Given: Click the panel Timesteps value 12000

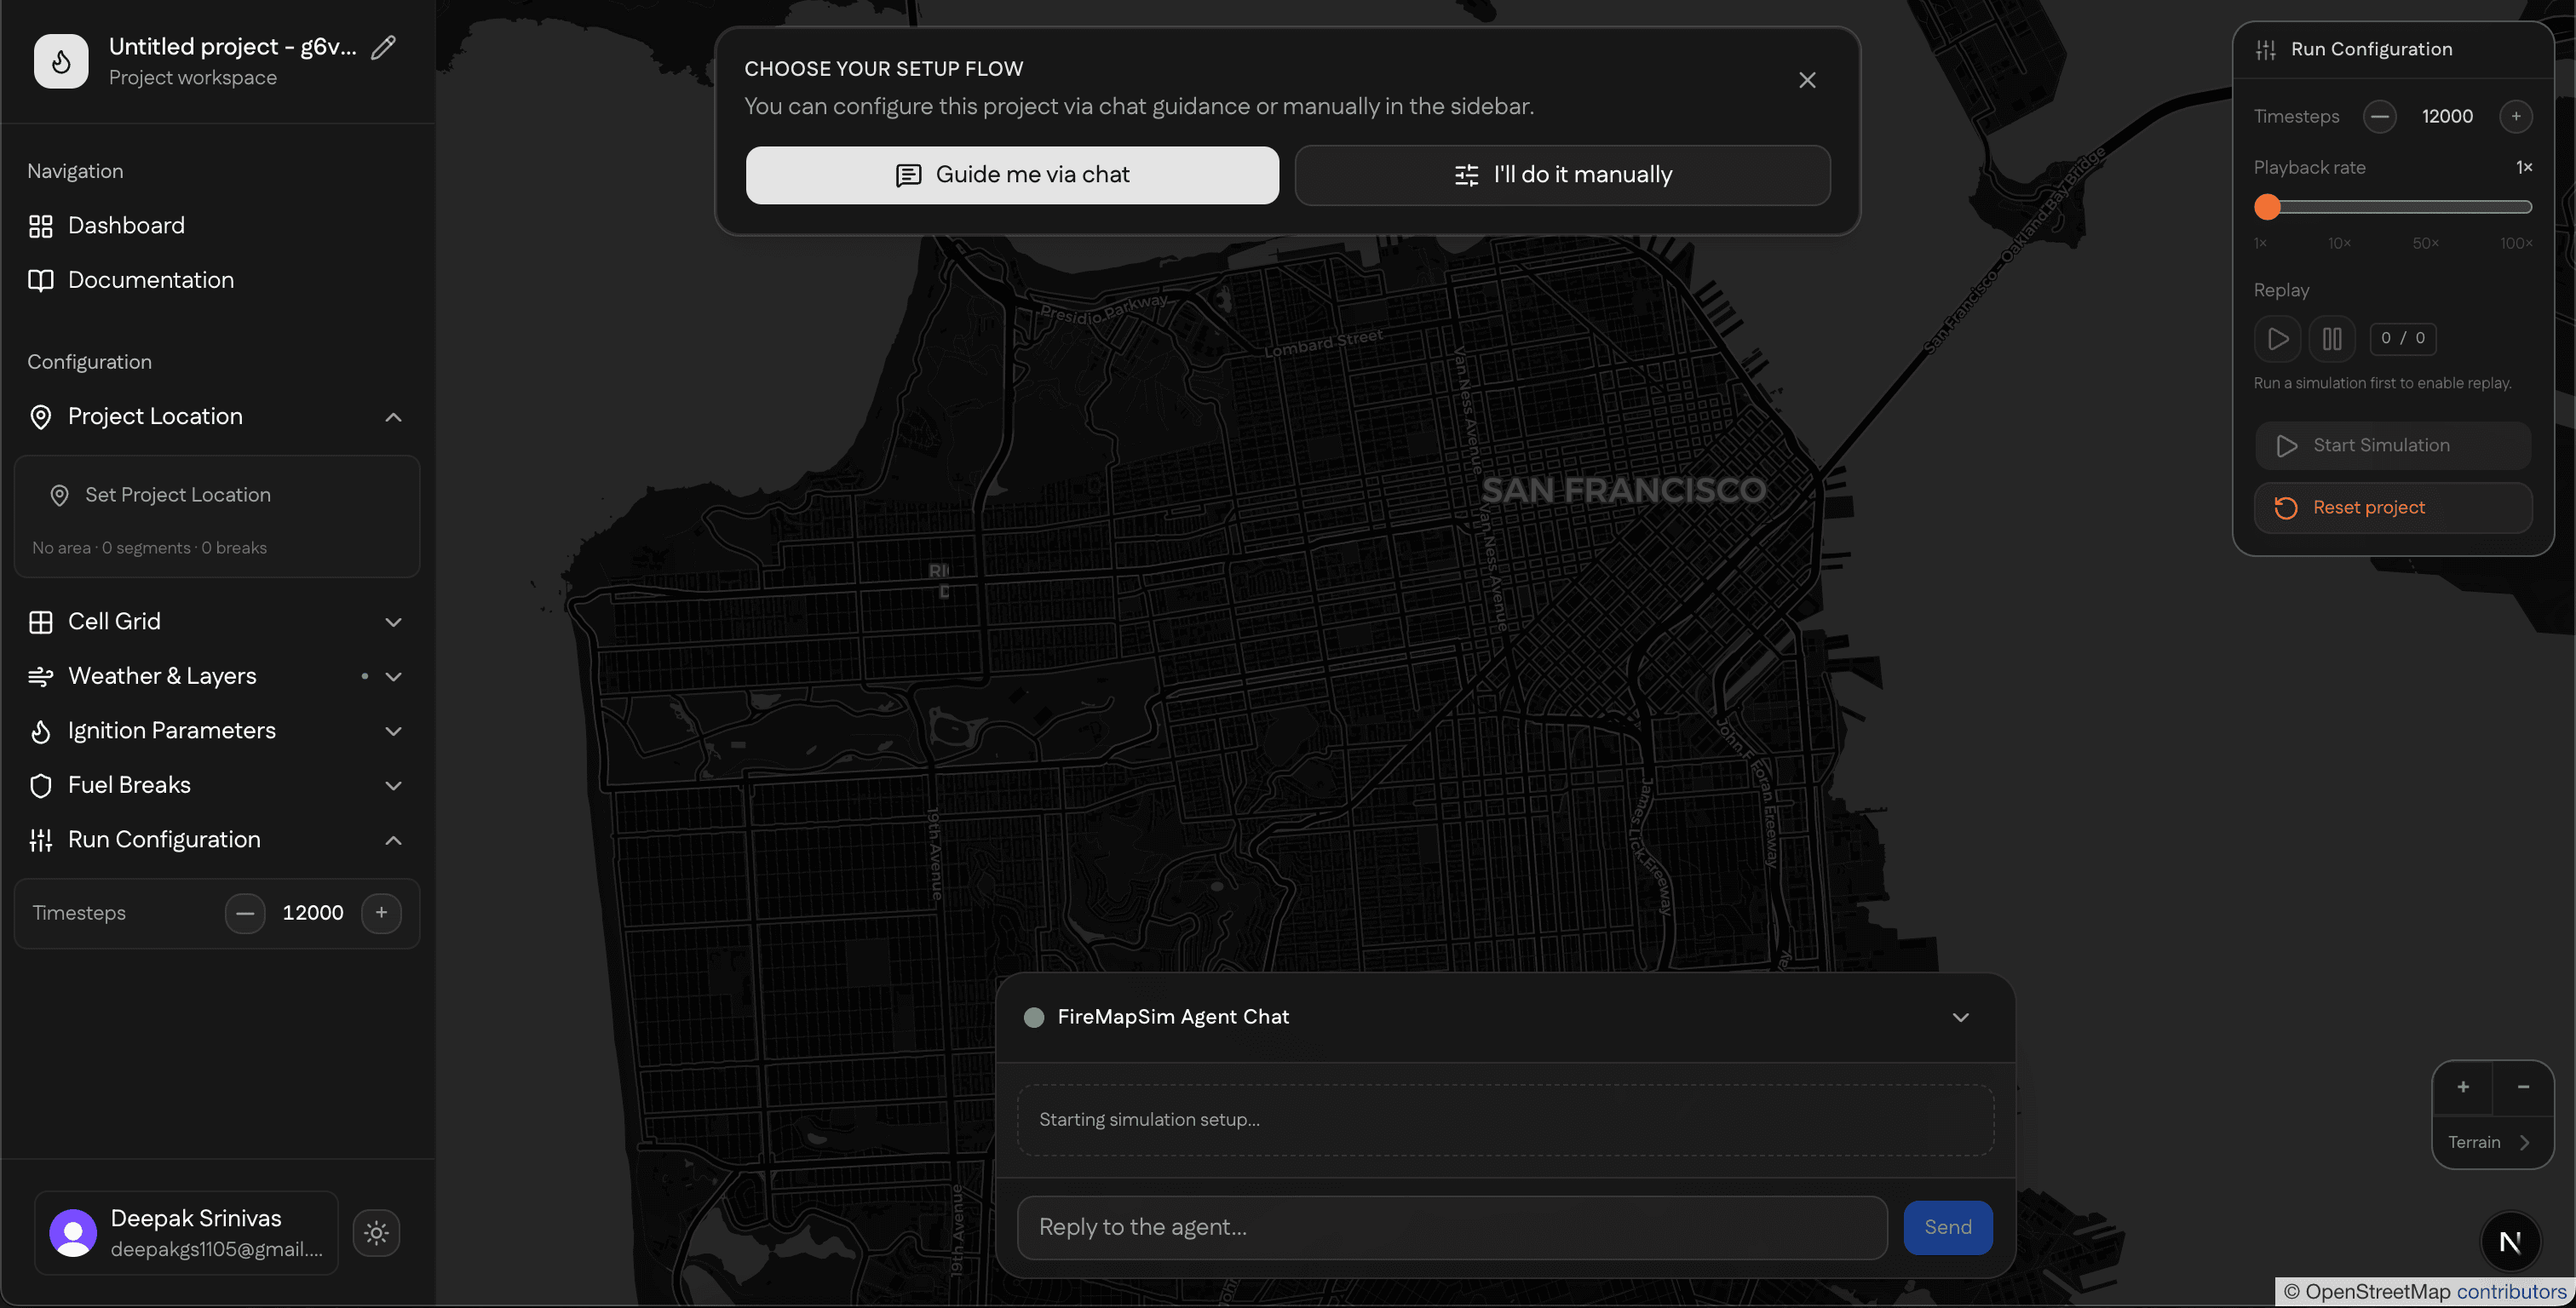Looking at the screenshot, I should pos(2447,117).
